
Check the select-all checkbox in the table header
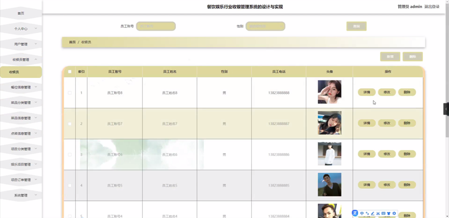70,72
